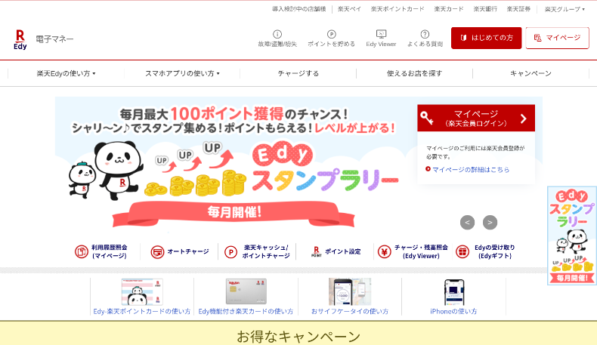This screenshot has height=345, width=597.
Task: Click the side Edy スタンプラリー floating banner
Action: click(x=571, y=236)
